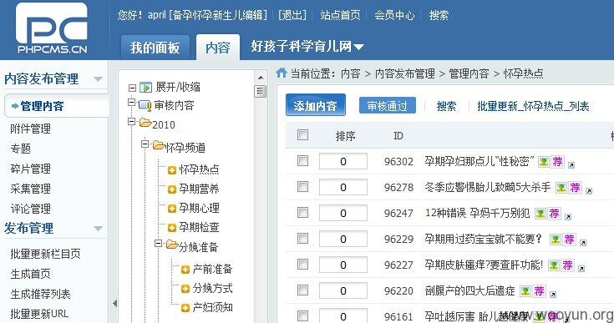
Task: Click the PHPCMS.CN logo
Action: click(52, 28)
